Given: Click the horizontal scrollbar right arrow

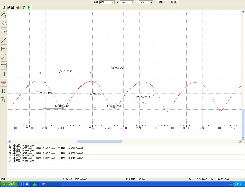Looking at the screenshot, I should [x=240, y=141].
